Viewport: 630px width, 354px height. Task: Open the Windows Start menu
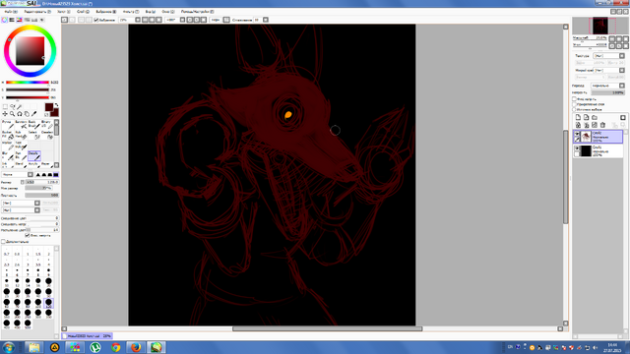tap(9, 347)
